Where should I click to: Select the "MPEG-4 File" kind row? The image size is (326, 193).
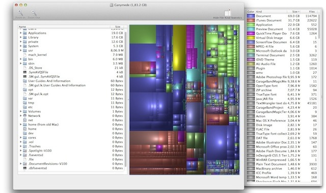point(282,46)
